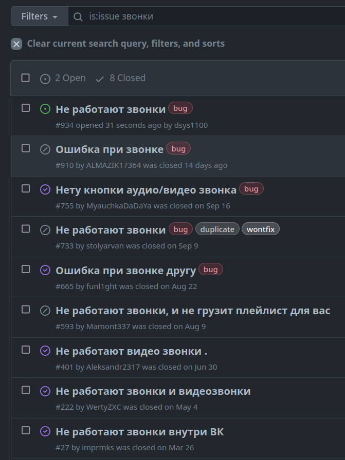Click the search magnifier icon
Screen dimensions: 345x460
(x=78, y=16)
